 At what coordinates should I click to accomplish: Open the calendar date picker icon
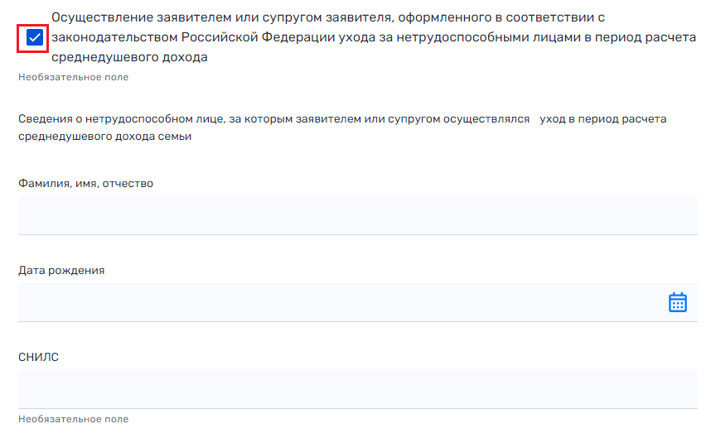click(677, 302)
